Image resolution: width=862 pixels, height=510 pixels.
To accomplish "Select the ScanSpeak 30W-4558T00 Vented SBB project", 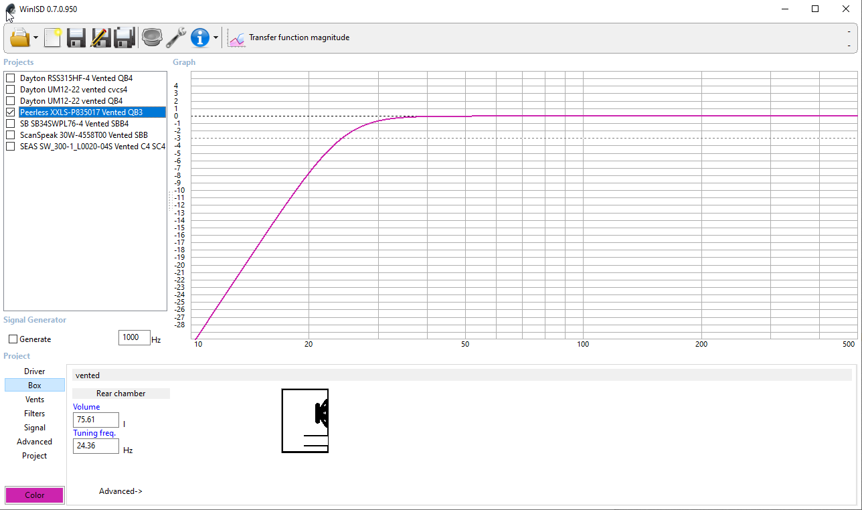I will (84, 135).
